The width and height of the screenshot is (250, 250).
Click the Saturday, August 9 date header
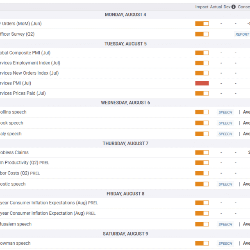[x=125, y=234]
